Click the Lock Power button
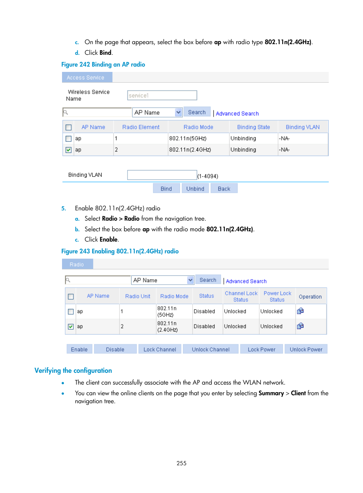The height and width of the screenshot is (493, 363). pos(262,349)
